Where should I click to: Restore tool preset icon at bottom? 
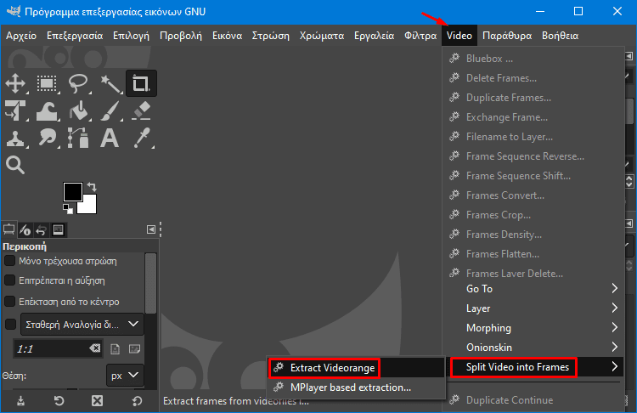tap(59, 401)
